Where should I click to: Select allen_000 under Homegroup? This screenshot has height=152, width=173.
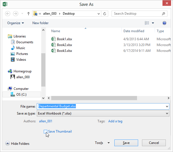point(23,77)
